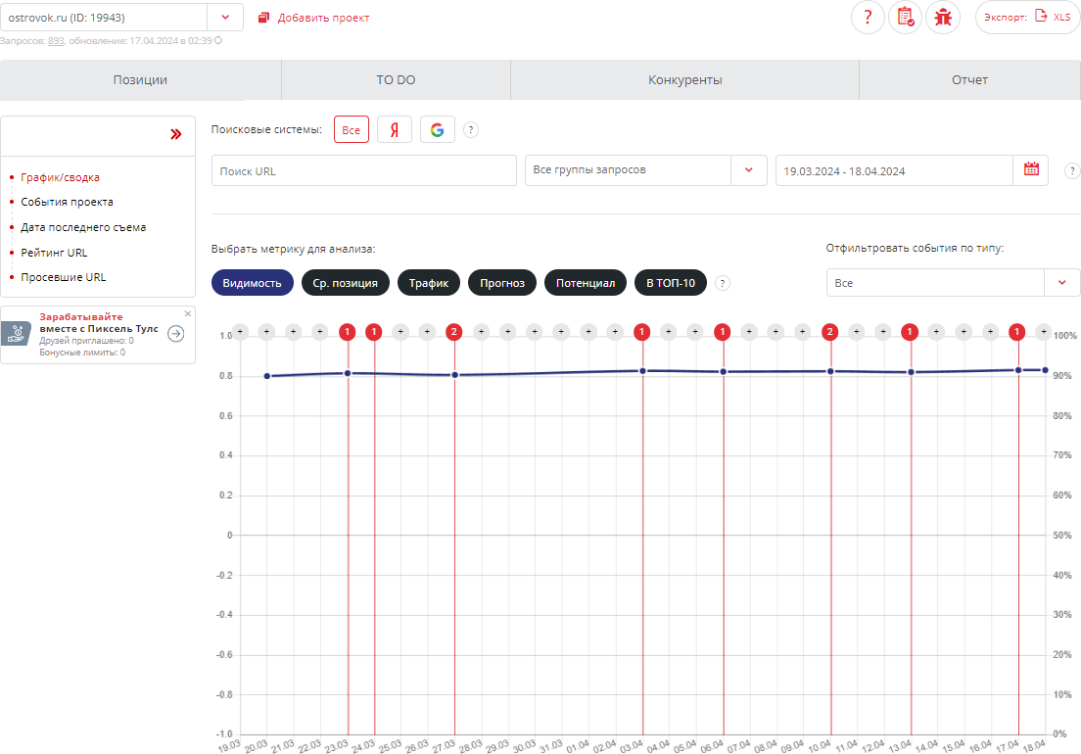
Task: Open help icon beside the date range
Action: (1072, 171)
